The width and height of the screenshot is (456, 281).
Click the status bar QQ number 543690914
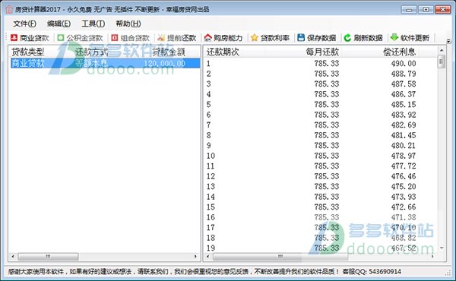tap(385, 272)
